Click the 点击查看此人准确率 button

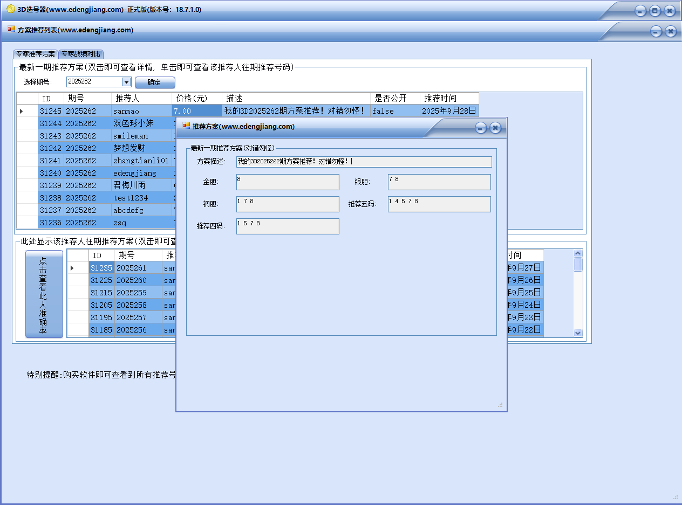44,294
